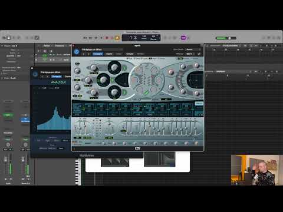Viewport: 283px width, 212px height.
Task: Open the ES2 preset name menu
Action: click(x=102, y=49)
